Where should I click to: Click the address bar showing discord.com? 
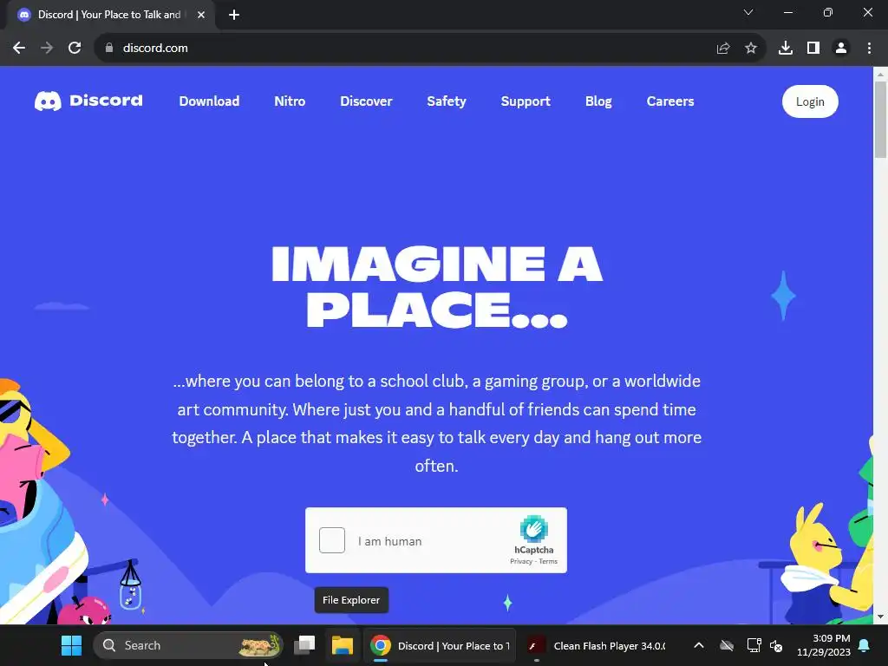(408, 49)
